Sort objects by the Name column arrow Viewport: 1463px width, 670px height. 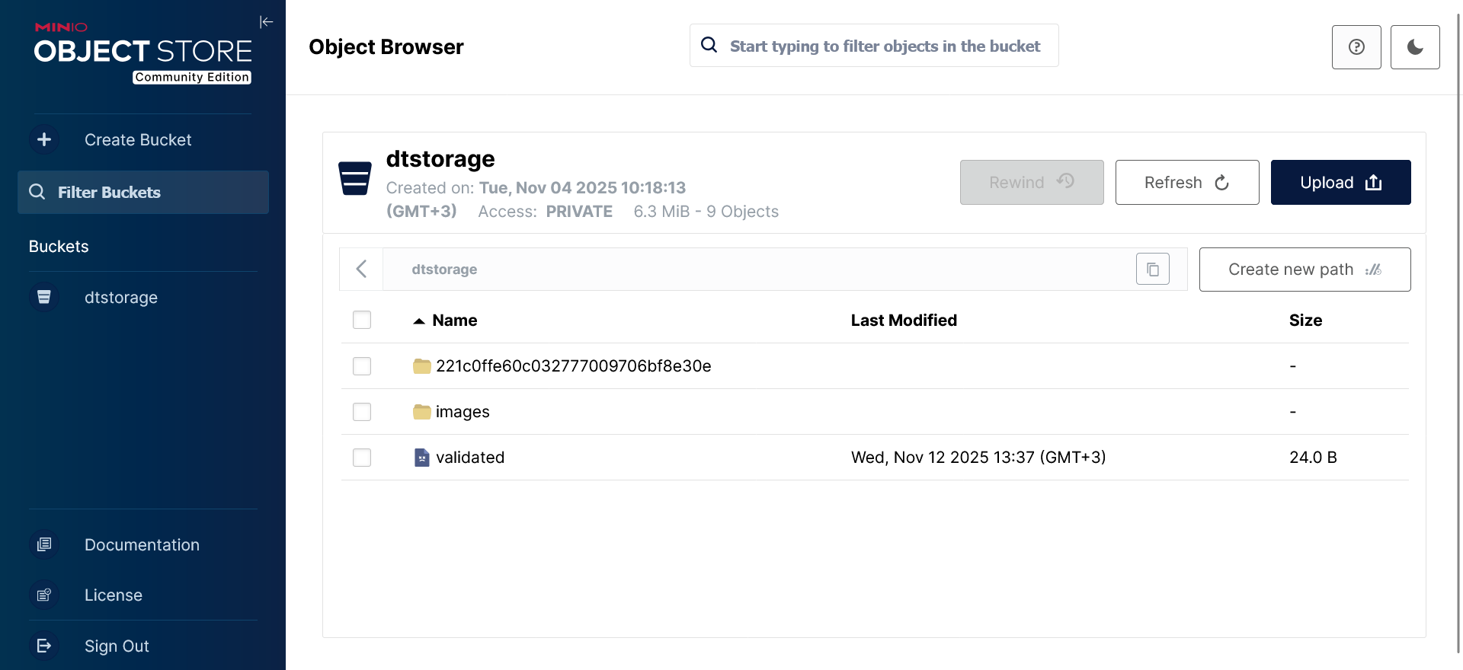click(x=419, y=321)
